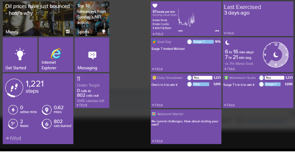Open the oil prices Money news tile
The image size is (295, 152).
tap(38, 19)
